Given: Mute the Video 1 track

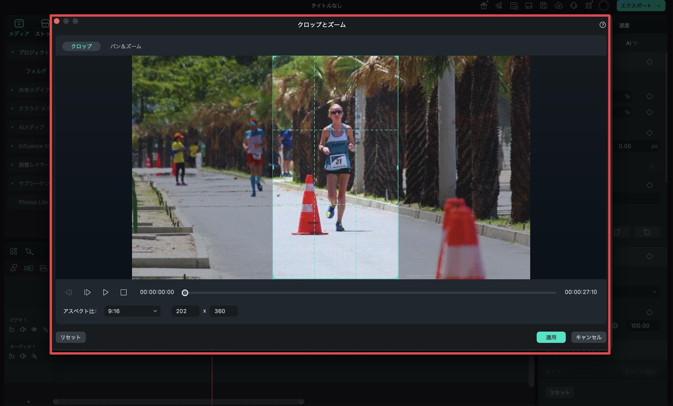Looking at the screenshot, I should (x=23, y=329).
